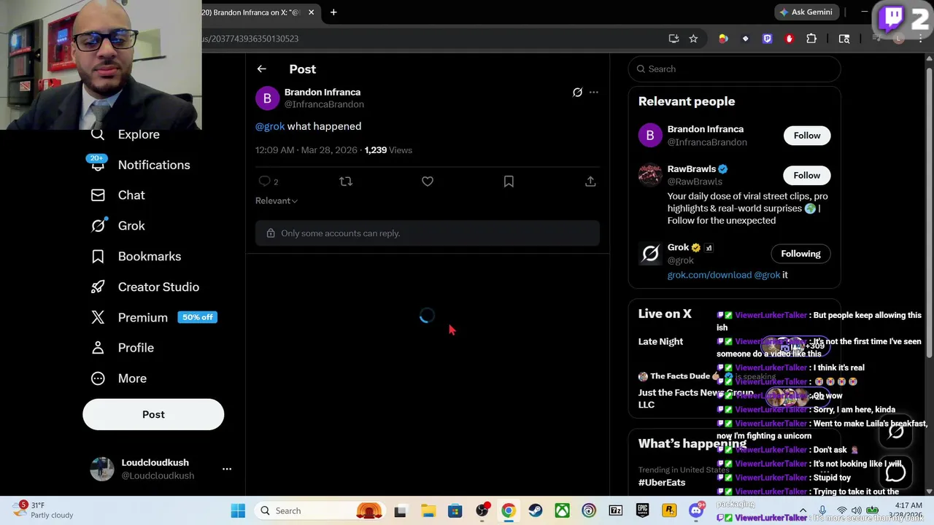
Task: Bookmark the post via the bookmark icon
Action: (x=509, y=181)
